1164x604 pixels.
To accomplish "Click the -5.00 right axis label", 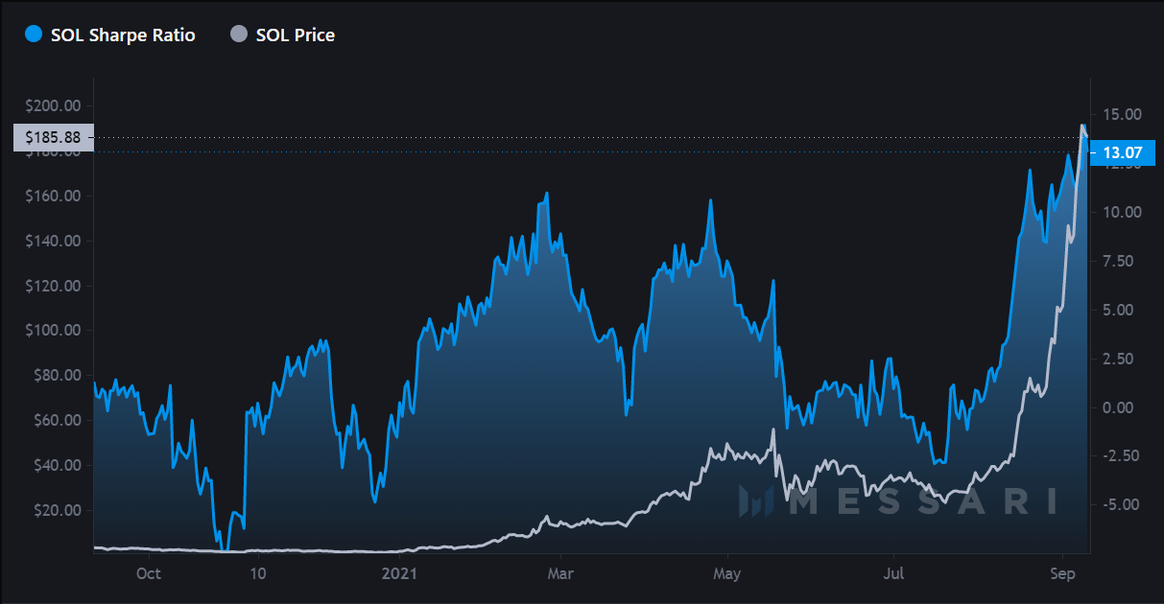I will pos(1121,504).
